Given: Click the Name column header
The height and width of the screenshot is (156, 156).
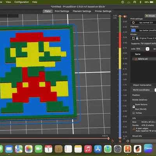Looking at the screenshot, I should click(x=138, y=54).
